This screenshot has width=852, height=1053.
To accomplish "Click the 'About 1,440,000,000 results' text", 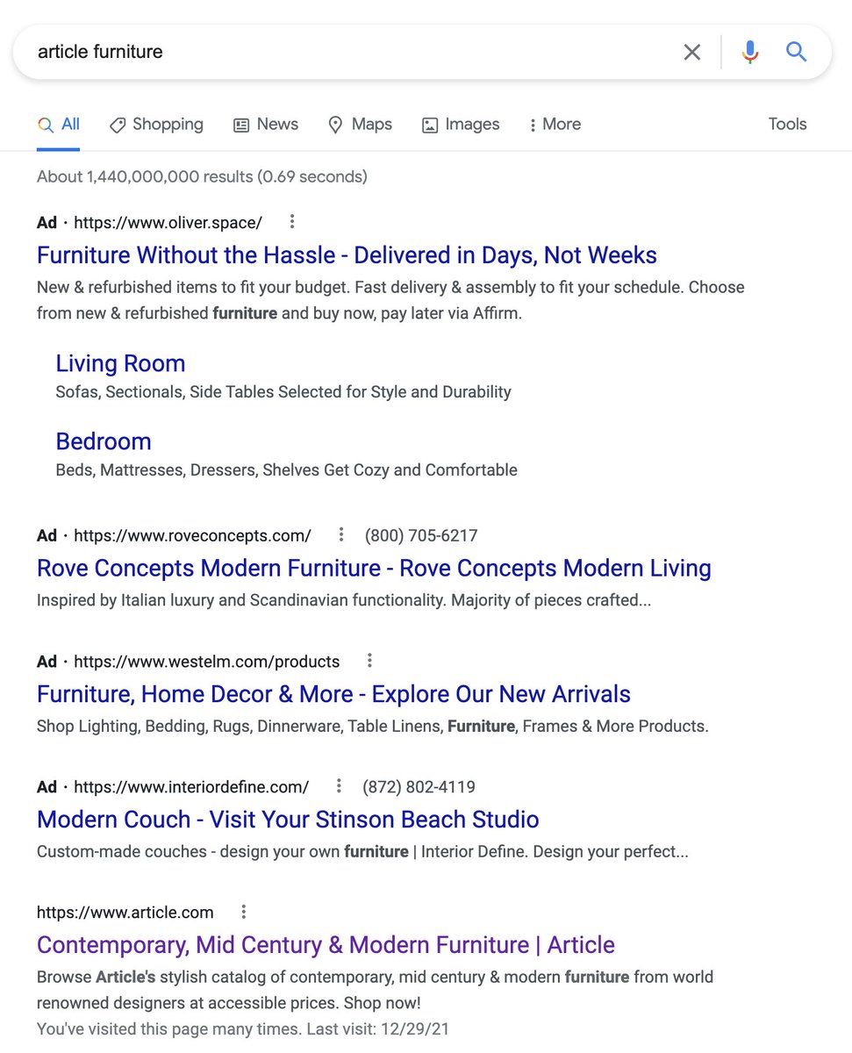I will pos(202,176).
